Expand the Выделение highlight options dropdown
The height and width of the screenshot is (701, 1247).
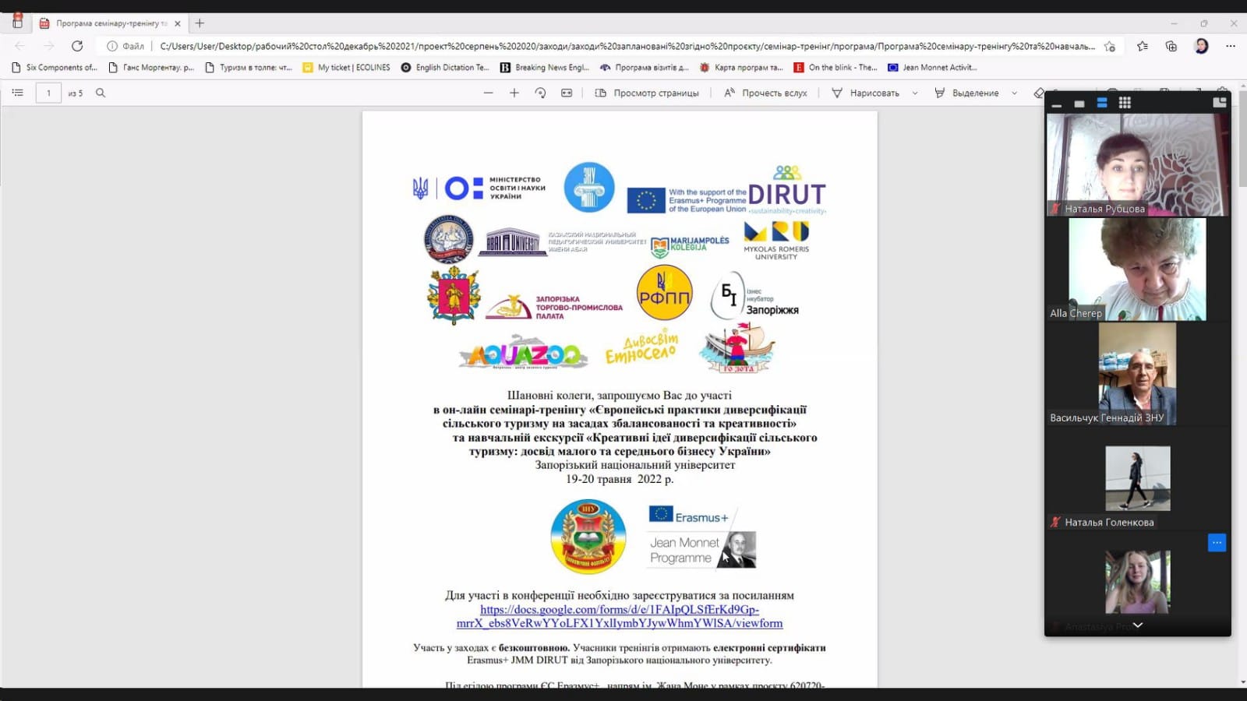pyautogui.click(x=1014, y=93)
